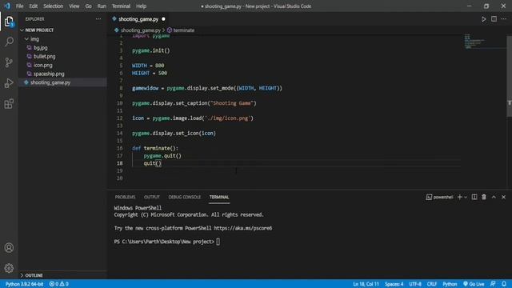The height and width of the screenshot is (288, 512).
Task: Select the shooting_game.py editor tab
Action: pyautogui.click(x=138, y=19)
